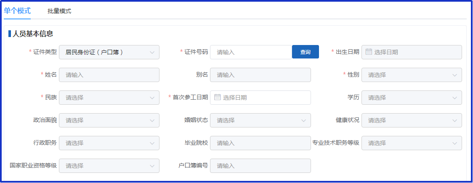Screen dimensions: 473x183
Task: Open the 民族 selection dropdown
Action: pyautogui.click(x=109, y=97)
